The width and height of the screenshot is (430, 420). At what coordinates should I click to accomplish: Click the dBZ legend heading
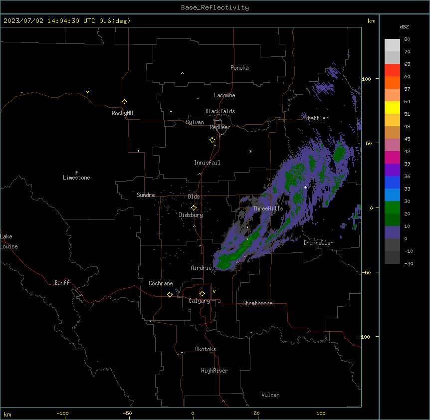point(404,26)
